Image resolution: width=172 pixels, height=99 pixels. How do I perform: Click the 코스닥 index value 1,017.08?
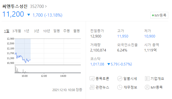tap(97, 64)
